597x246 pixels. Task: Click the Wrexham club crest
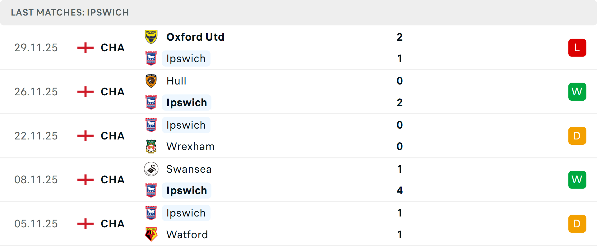coord(151,146)
